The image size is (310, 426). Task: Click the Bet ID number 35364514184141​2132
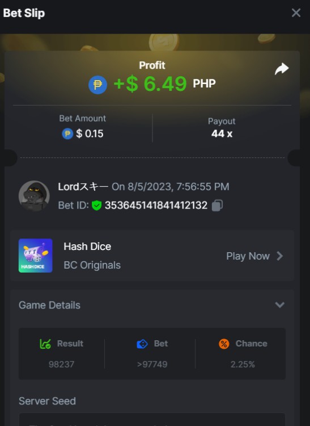[156, 206]
